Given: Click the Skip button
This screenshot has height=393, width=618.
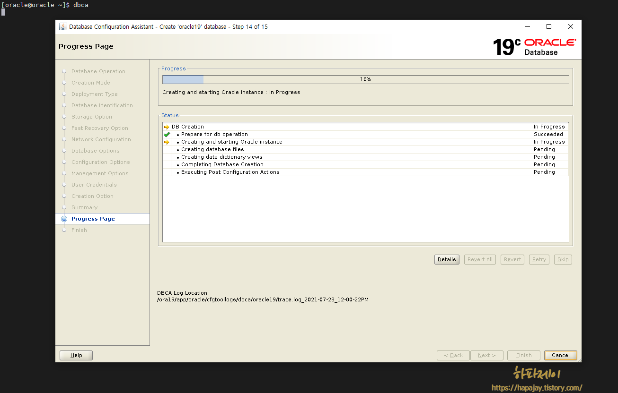Looking at the screenshot, I should (563, 259).
